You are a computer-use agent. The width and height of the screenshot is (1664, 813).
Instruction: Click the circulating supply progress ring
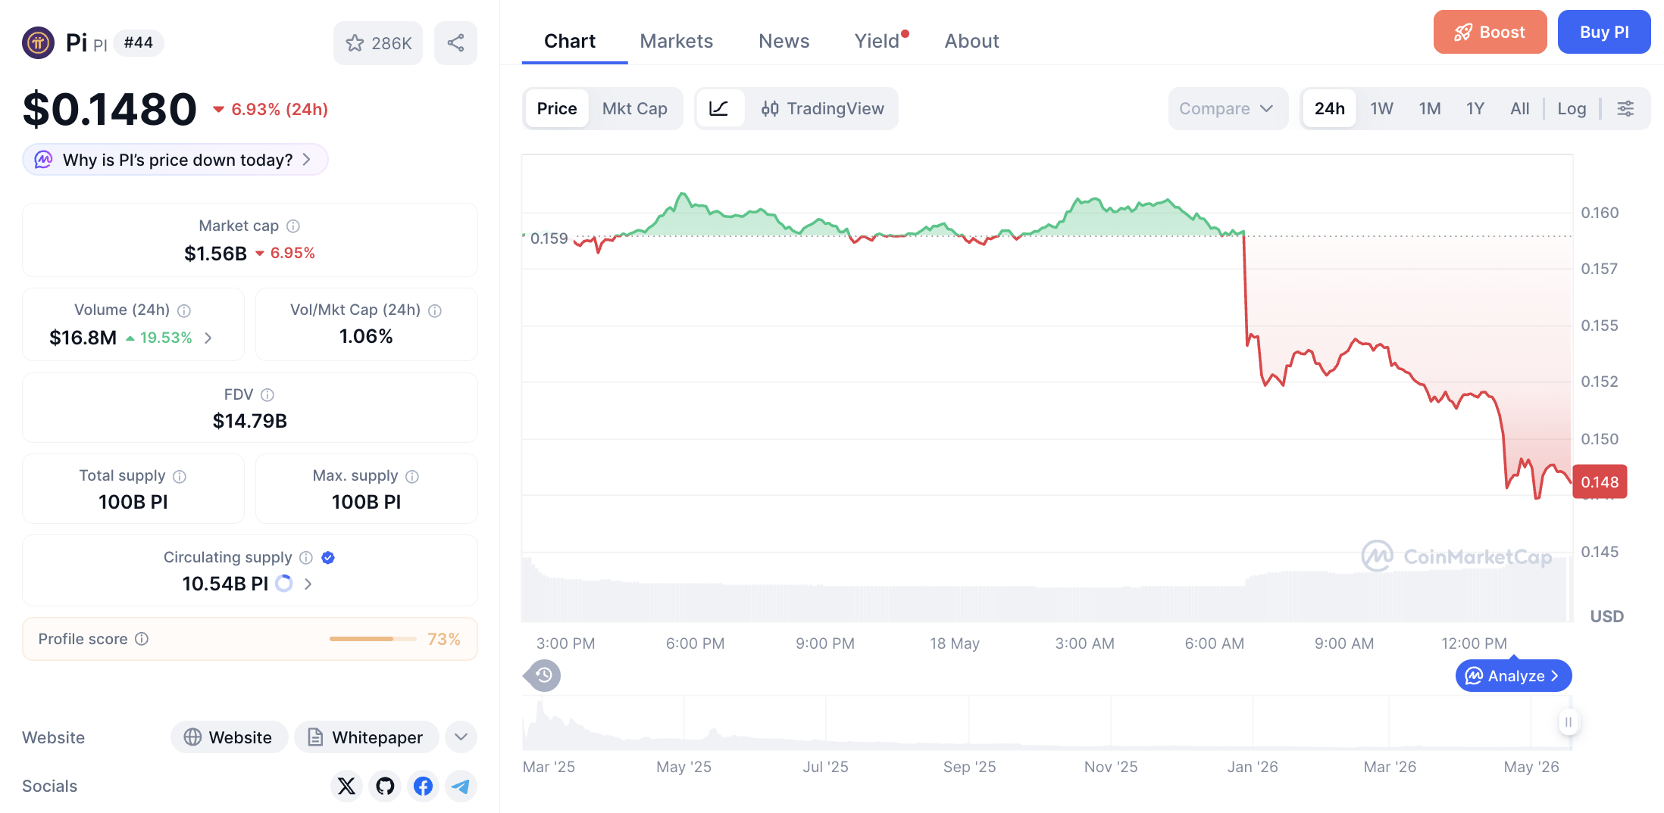[x=284, y=584]
